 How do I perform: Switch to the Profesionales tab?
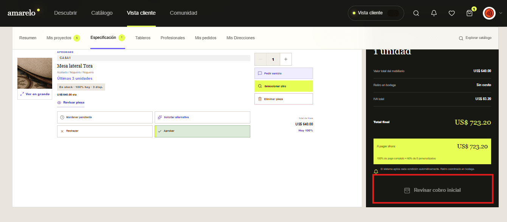click(173, 38)
